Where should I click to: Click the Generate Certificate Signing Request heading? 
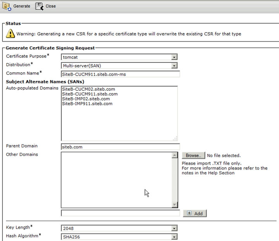[x=50, y=48]
